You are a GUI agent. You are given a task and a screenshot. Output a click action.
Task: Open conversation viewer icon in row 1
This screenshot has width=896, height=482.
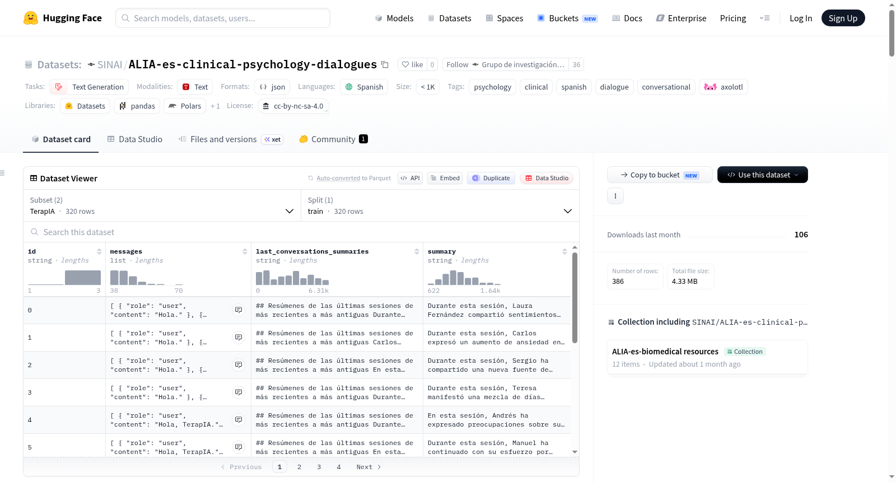239,338
